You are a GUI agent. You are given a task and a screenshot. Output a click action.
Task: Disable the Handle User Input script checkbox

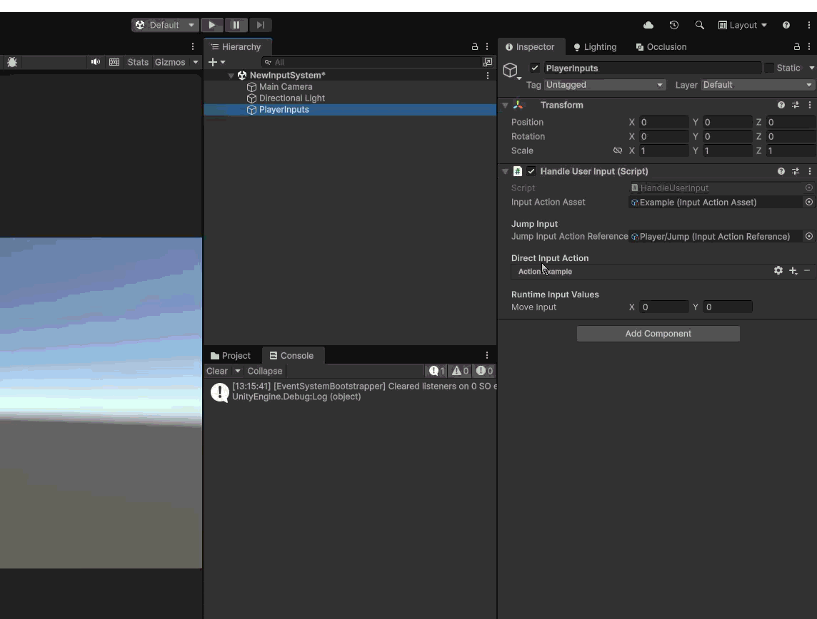click(531, 171)
